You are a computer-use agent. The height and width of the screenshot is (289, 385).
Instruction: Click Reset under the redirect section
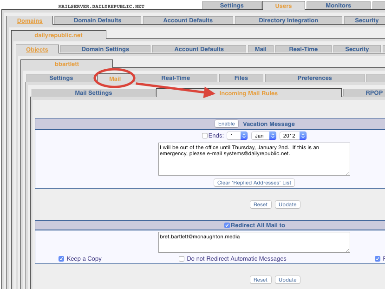click(261, 280)
